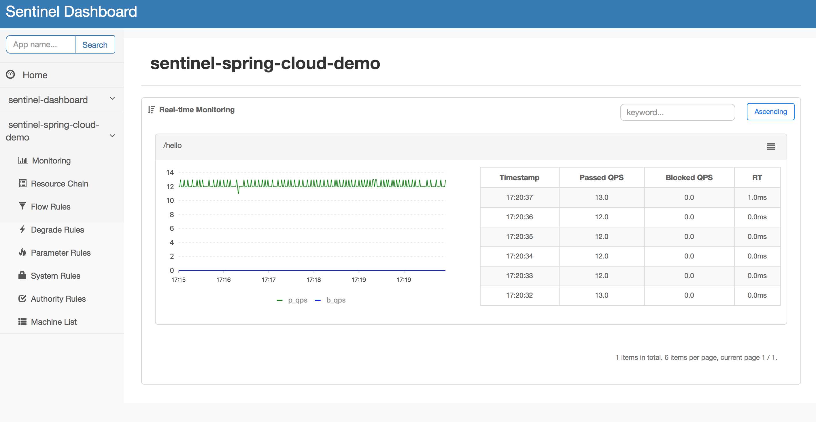
Task: Click the Ascending sort toggle button
Action: 771,111
